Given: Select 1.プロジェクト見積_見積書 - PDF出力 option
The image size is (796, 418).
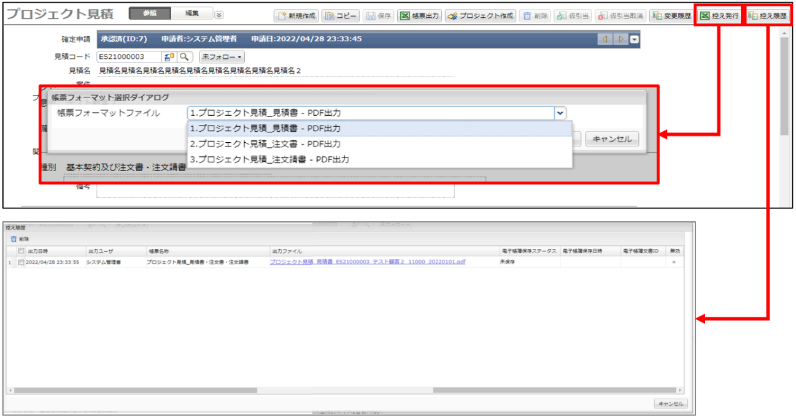Looking at the screenshot, I should (379, 129).
